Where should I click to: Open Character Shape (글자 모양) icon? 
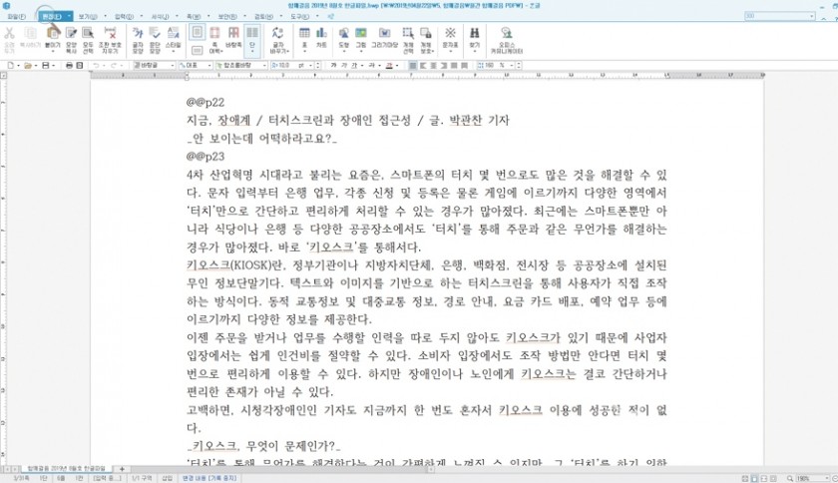point(138,37)
